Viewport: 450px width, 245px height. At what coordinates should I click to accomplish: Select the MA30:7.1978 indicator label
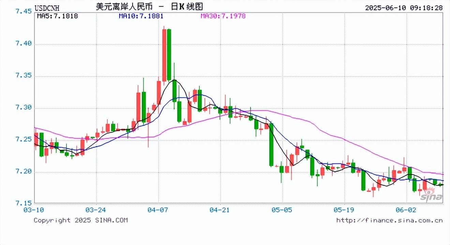[223, 16]
